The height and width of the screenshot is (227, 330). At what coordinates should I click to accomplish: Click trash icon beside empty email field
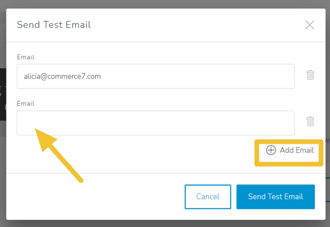coord(310,121)
